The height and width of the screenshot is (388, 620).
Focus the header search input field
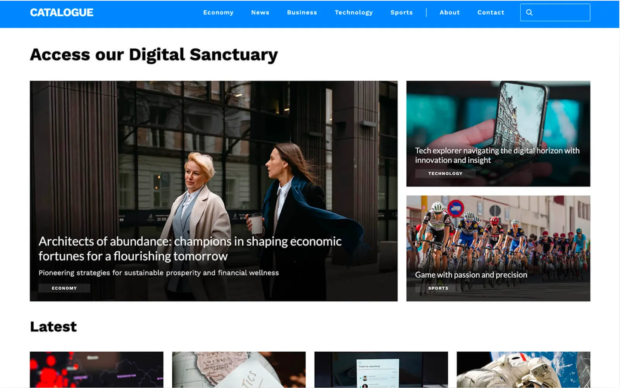555,12
